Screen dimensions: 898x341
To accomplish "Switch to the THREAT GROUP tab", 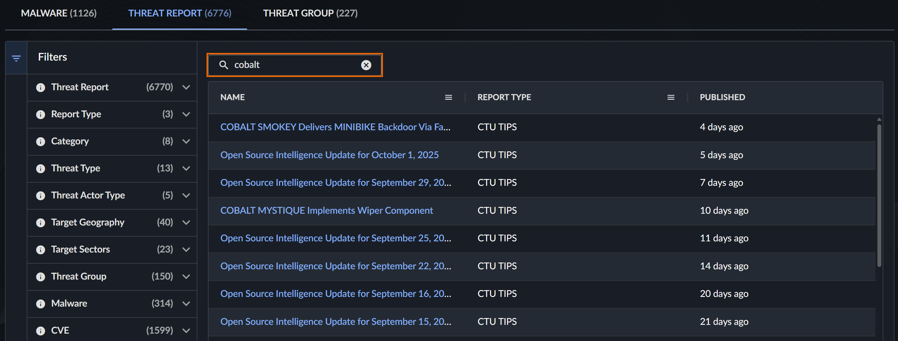I will [x=310, y=13].
